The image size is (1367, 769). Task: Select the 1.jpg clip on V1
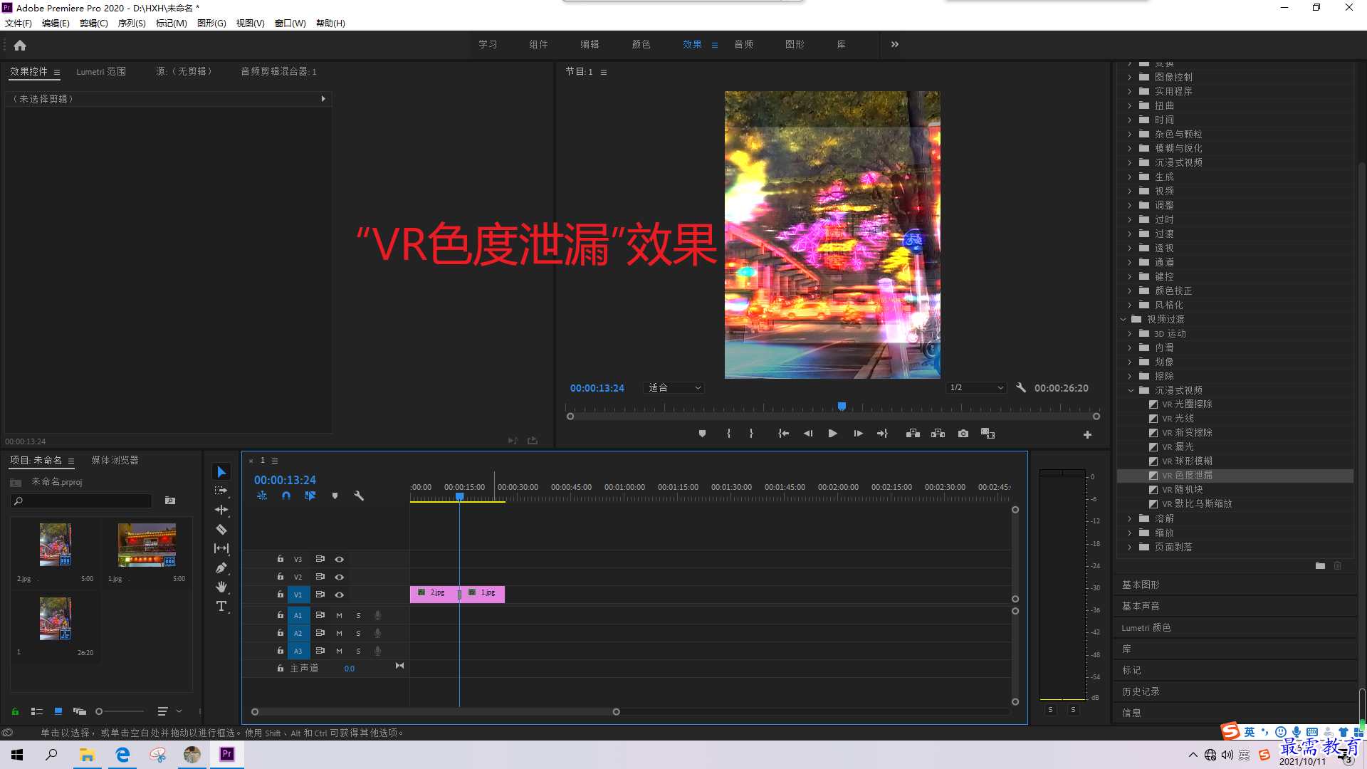483,594
